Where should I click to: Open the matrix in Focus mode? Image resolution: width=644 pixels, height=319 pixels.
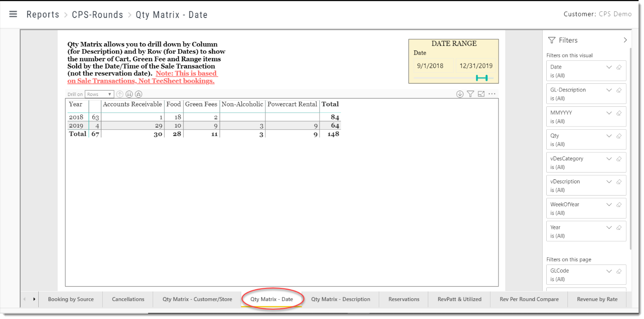point(481,94)
